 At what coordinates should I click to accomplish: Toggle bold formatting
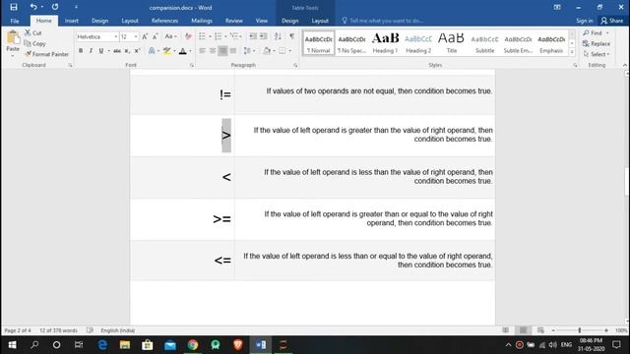point(81,51)
